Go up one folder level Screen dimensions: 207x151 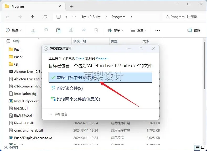(x=33, y=17)
